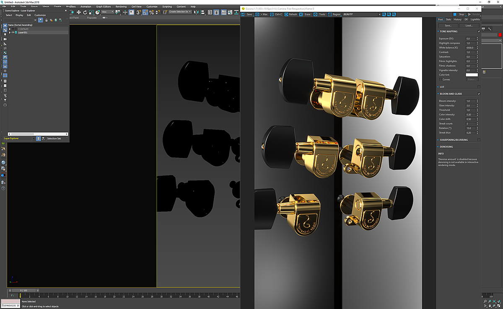503x309 pixels.
Task: Select the Scale tool in main toolbar
Action: pyautogui.click(x=91, y=12)
